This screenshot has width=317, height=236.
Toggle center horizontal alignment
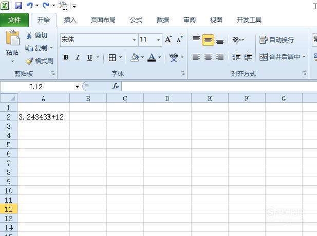(208, 57)
